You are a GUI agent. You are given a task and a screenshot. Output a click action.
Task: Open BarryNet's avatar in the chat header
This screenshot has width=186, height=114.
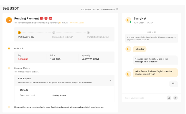(x=129, y=20)
